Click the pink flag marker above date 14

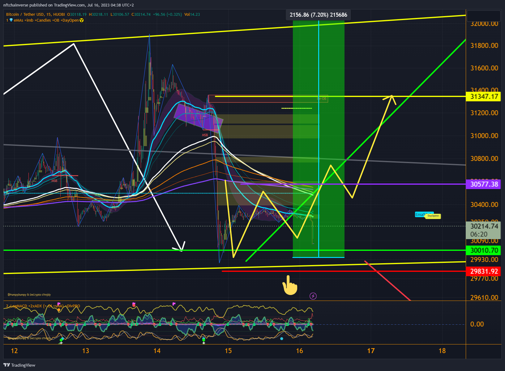click(174, 304)
